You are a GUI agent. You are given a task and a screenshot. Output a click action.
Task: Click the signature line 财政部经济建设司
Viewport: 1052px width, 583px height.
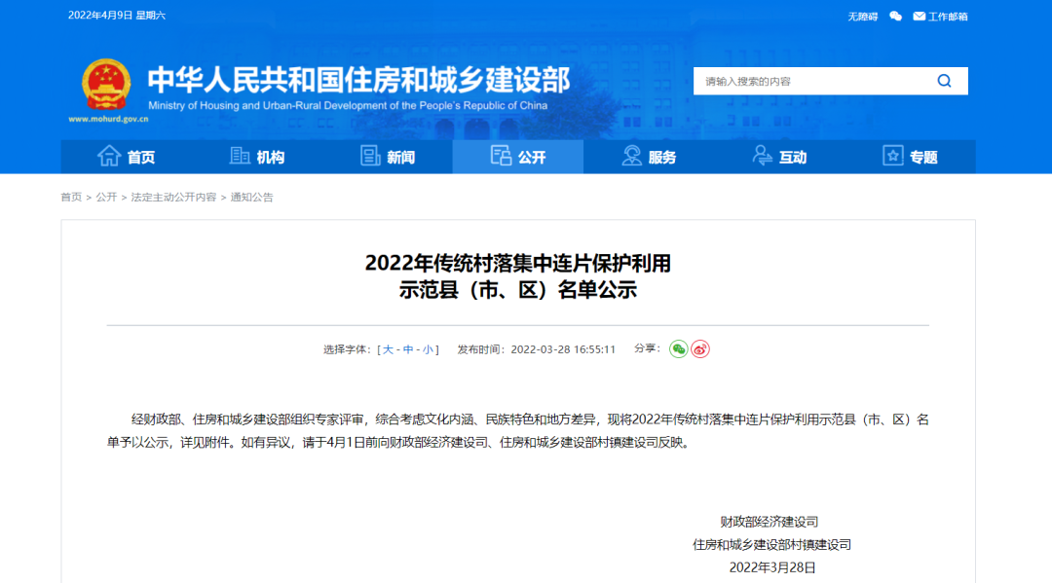point(770,522)
